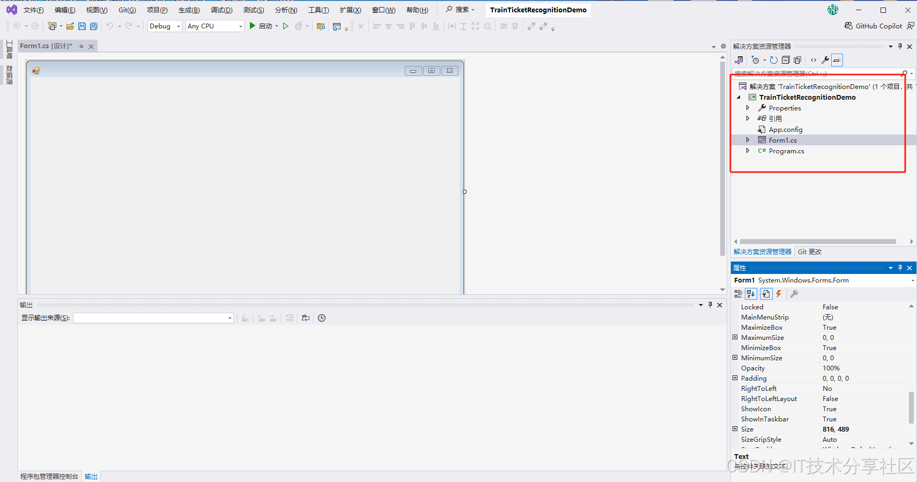The height and width of the screenshot is (482, 917).
Task: Select App.config in Solution Explorer
Action: (x=786, y=129)
